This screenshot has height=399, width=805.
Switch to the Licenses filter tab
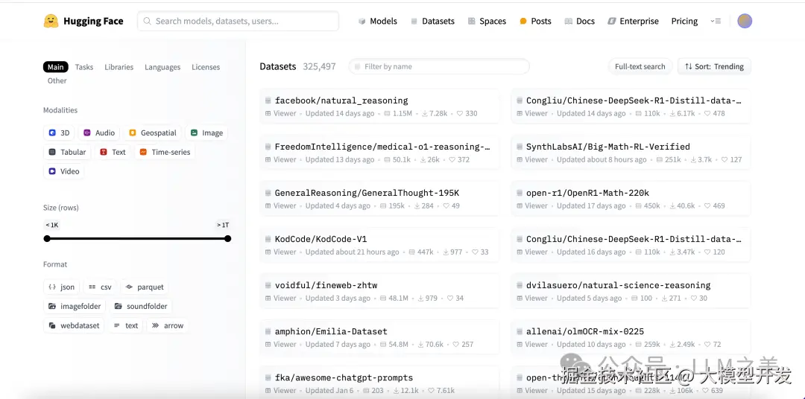(x=206, y=67)
